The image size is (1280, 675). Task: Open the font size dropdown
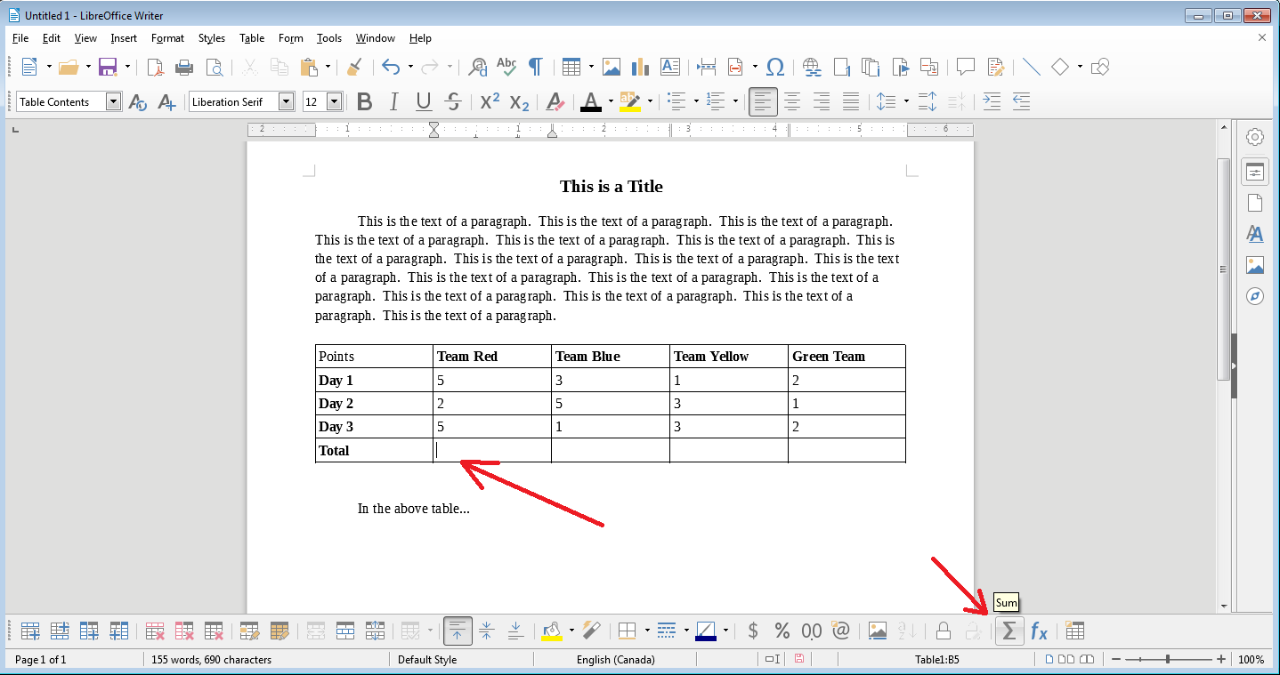click(336, 101)
